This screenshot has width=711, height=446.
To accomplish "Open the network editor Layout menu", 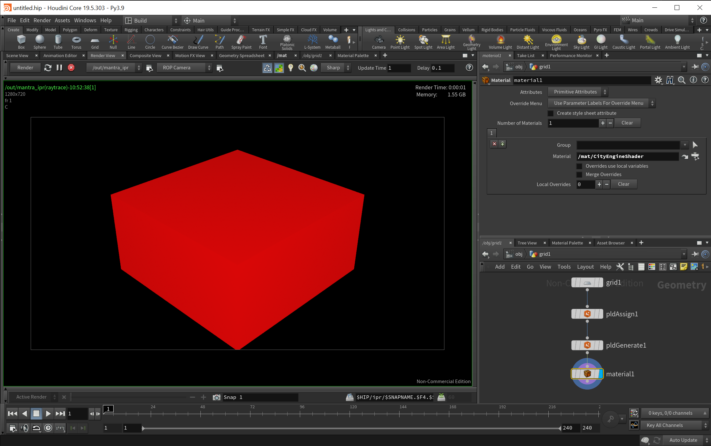I will pyautogui.click(x=585, y=267).
